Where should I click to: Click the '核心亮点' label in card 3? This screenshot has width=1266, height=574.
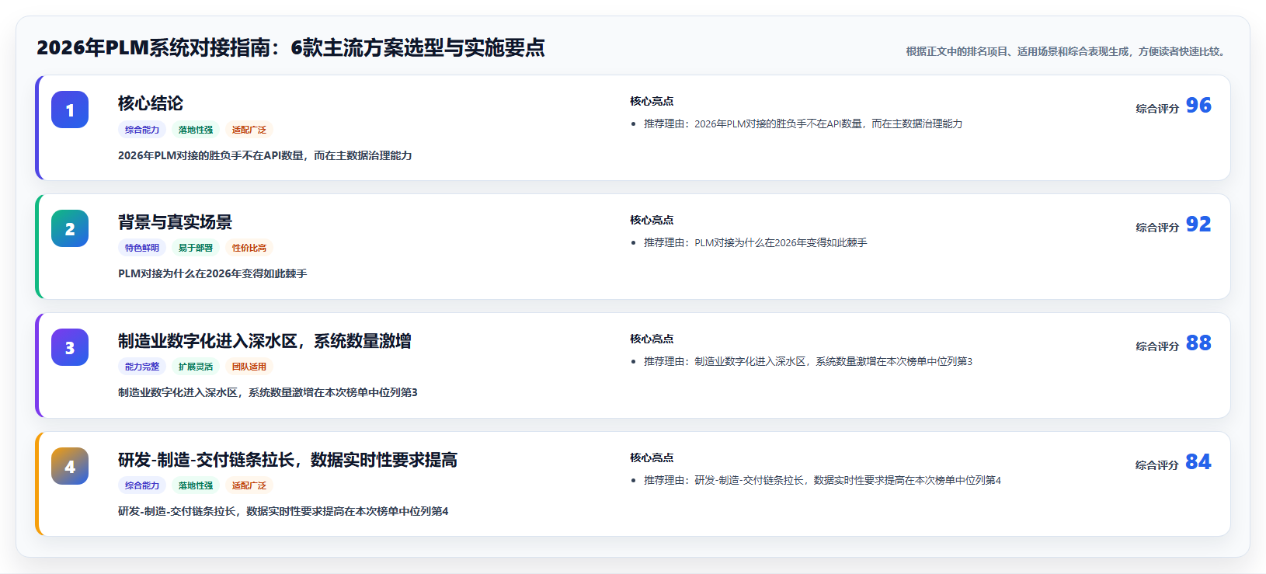(652, 339)
